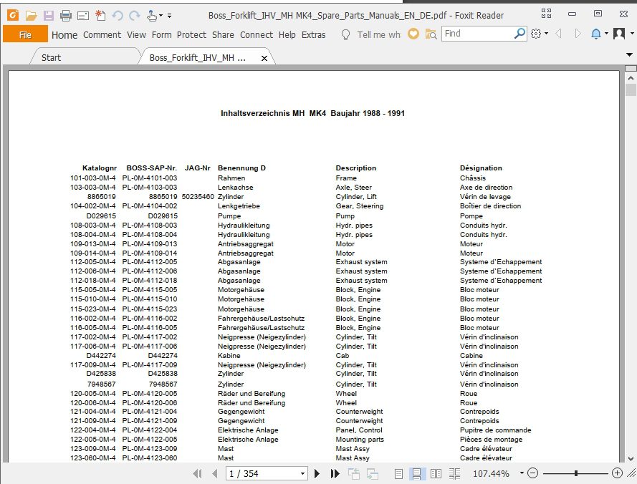The width and height of the screenshot is (637, 484).
Task: Run search with the magnifier icon
Action: click(519, 34)
